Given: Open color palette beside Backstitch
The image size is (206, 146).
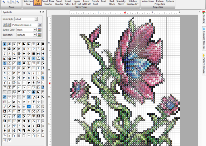Looking at the screenshot, I should click(x=39, y=35).
